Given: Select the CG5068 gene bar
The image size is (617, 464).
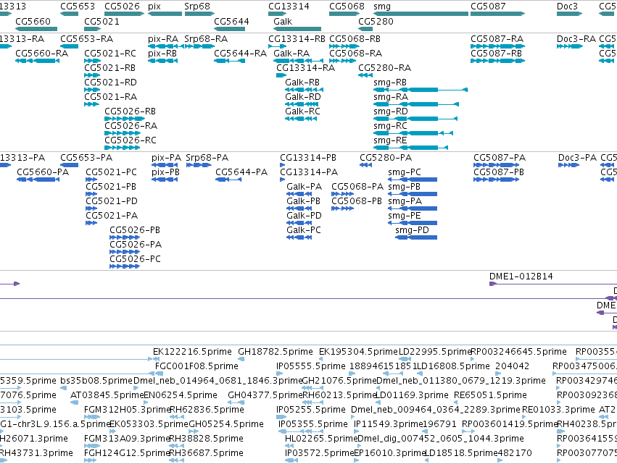Looking at the screenshot, I should [344, 14].
